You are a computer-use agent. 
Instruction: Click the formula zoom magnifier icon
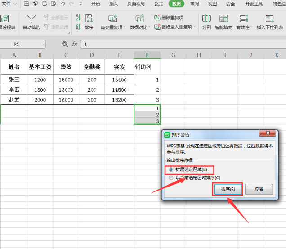(65, 44)
